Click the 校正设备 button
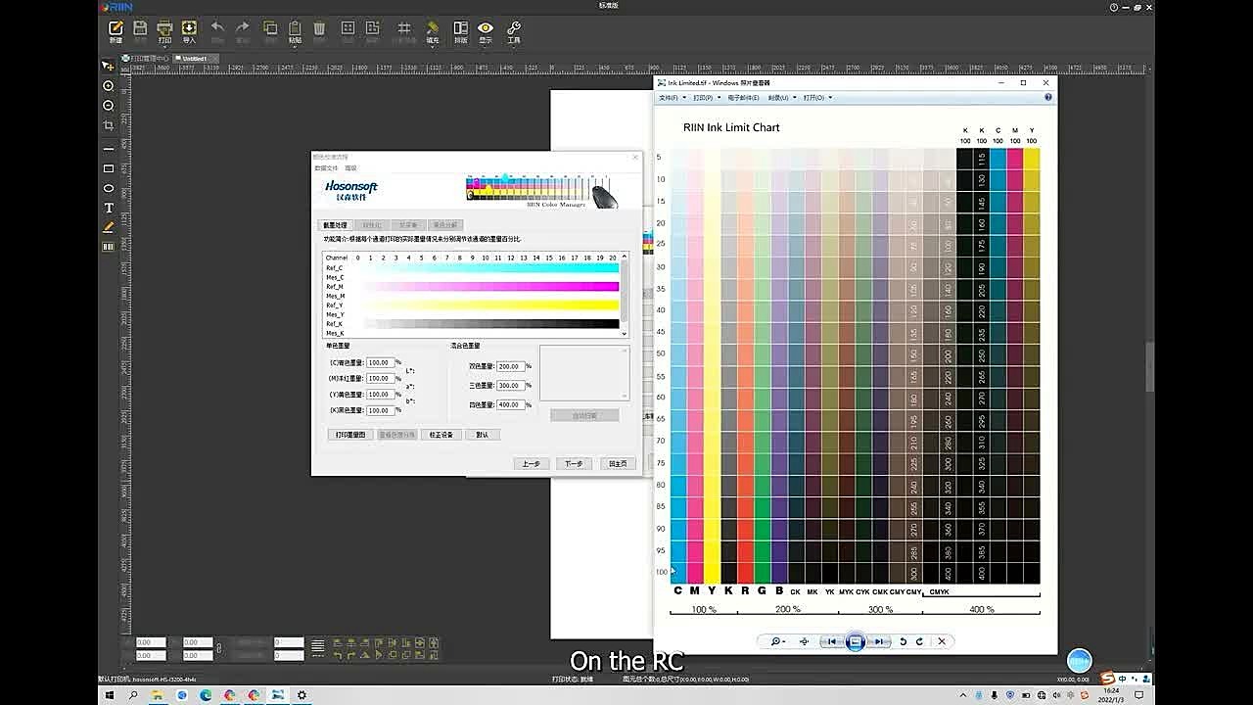Screen dimensions: 1253x705 pyautogui.click(x=442, y=435)
